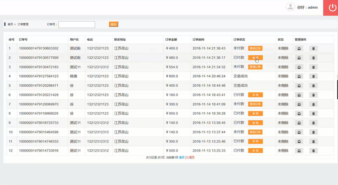Viewport: 338px width, 185px height.
Task: Click 审核 for order 10000001479130577099
Action: coord(255,58)
